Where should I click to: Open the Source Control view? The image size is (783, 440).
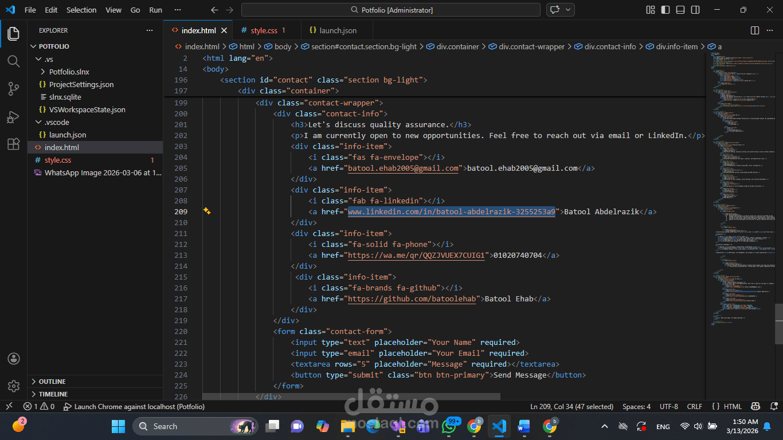pos(14,89)
